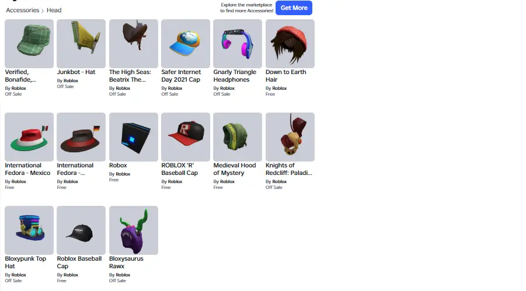The width and height of the screenshot is (526, 291).
Task: Select the Gnarly Triangle Headphones item image
Action: 238,44
